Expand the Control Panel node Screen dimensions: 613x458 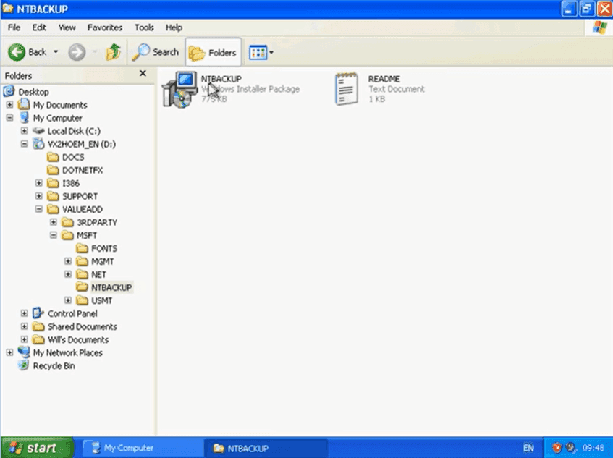pyautogui.click(x=24, y=313)
